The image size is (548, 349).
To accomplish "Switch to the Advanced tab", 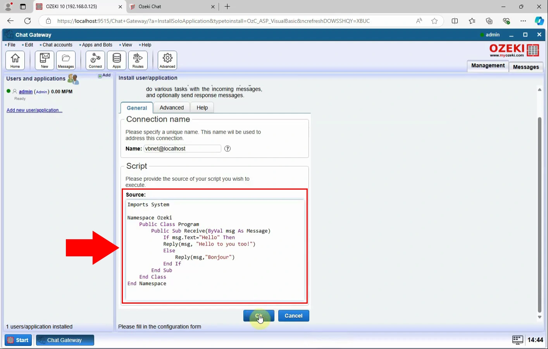I will coord(172,107).
